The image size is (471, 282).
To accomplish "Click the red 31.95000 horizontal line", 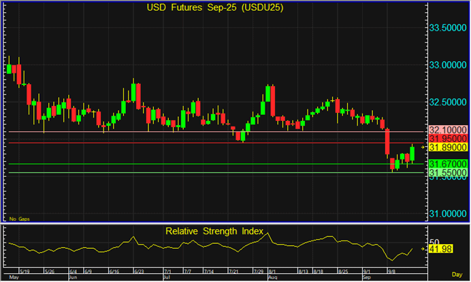I will coord(204,143).
